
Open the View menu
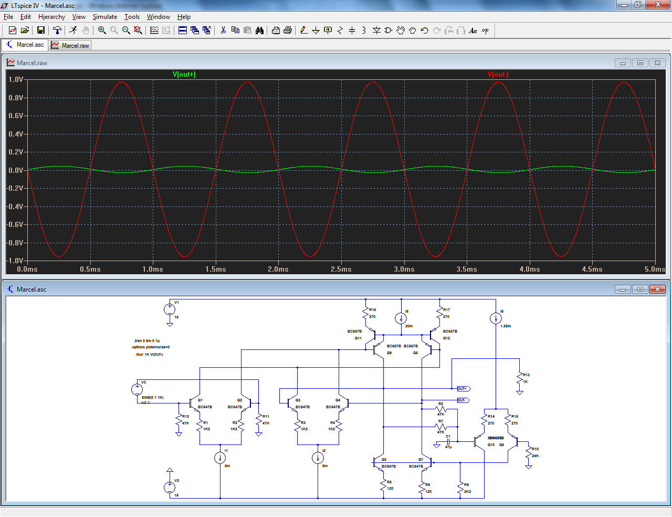pos(79,17)
